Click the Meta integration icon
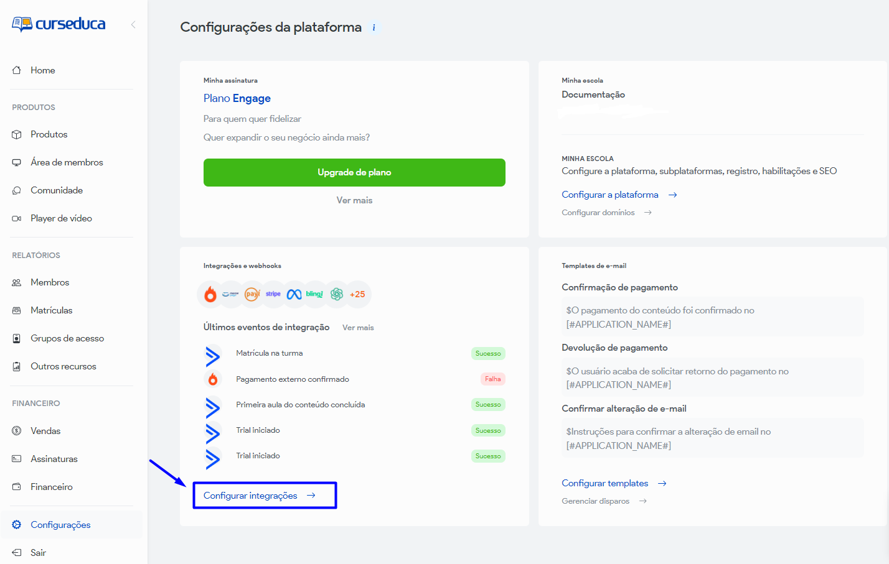 tap(294, 294)
